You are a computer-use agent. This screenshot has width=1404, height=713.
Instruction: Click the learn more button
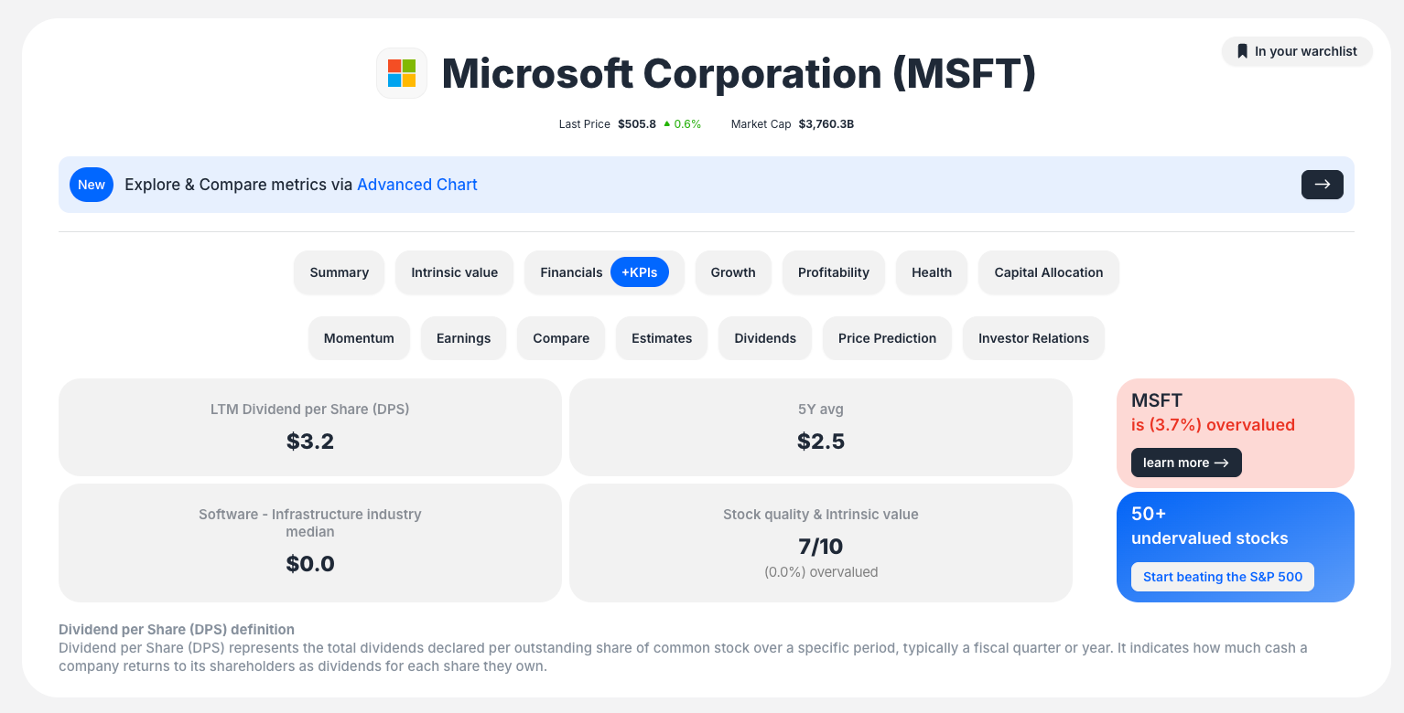[1185, 463]
